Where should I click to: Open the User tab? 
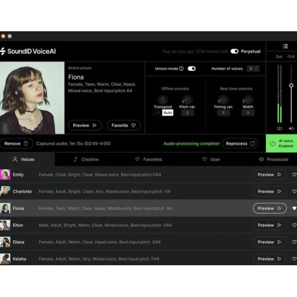click(211, 159)
